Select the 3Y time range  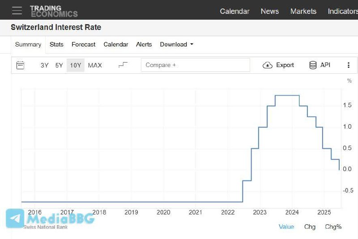(x=44, y=65)
